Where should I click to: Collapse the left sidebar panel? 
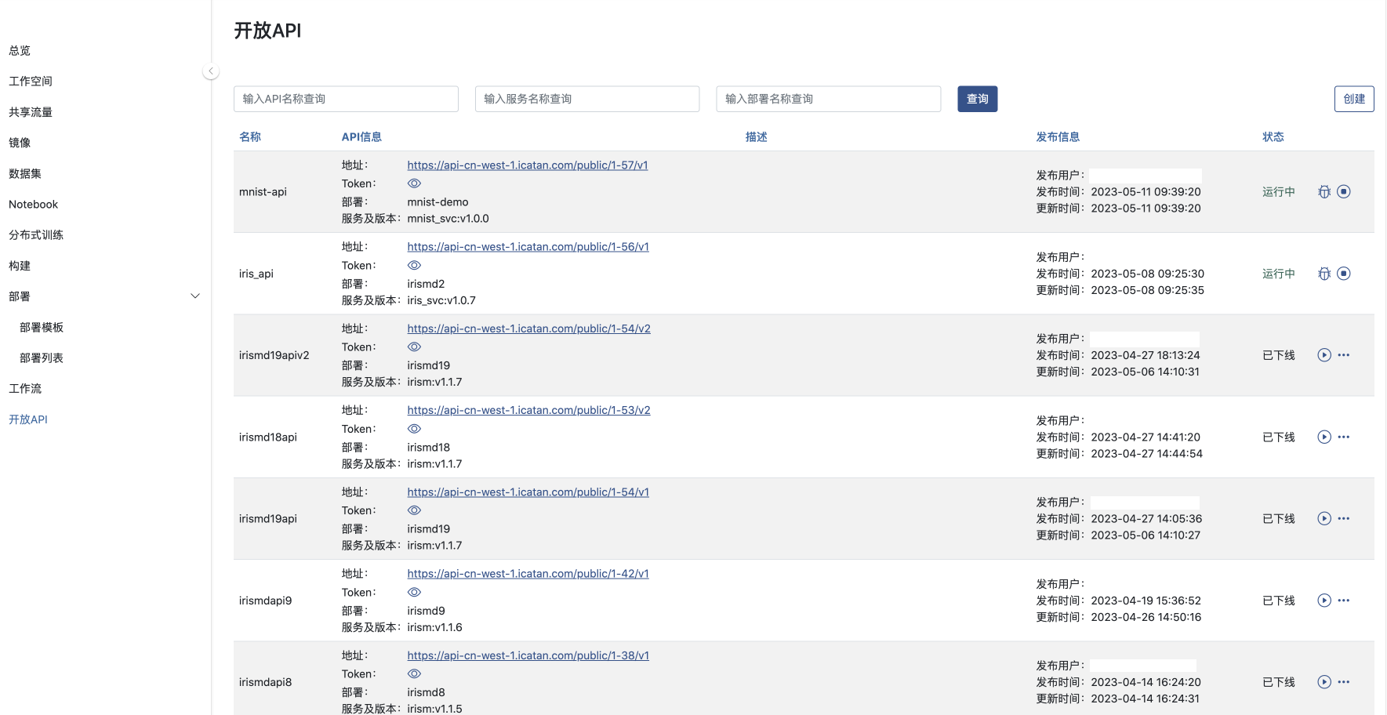[210, 71]
